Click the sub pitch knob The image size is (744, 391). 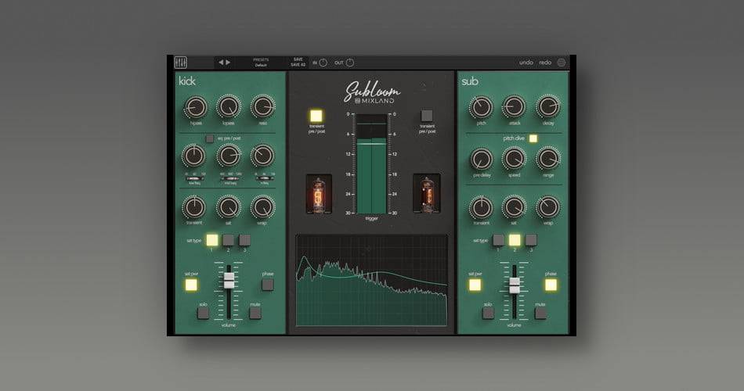tap(481, 108)
